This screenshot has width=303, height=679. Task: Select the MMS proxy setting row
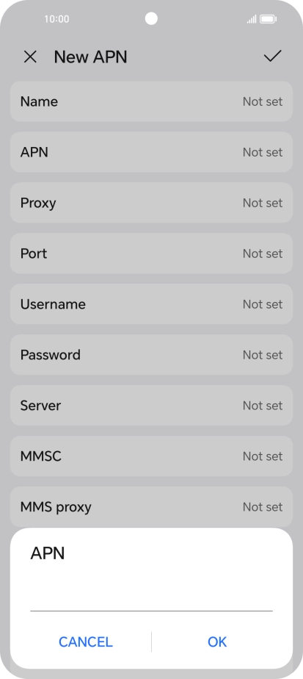pyautogui.click(x=151, y=506)
